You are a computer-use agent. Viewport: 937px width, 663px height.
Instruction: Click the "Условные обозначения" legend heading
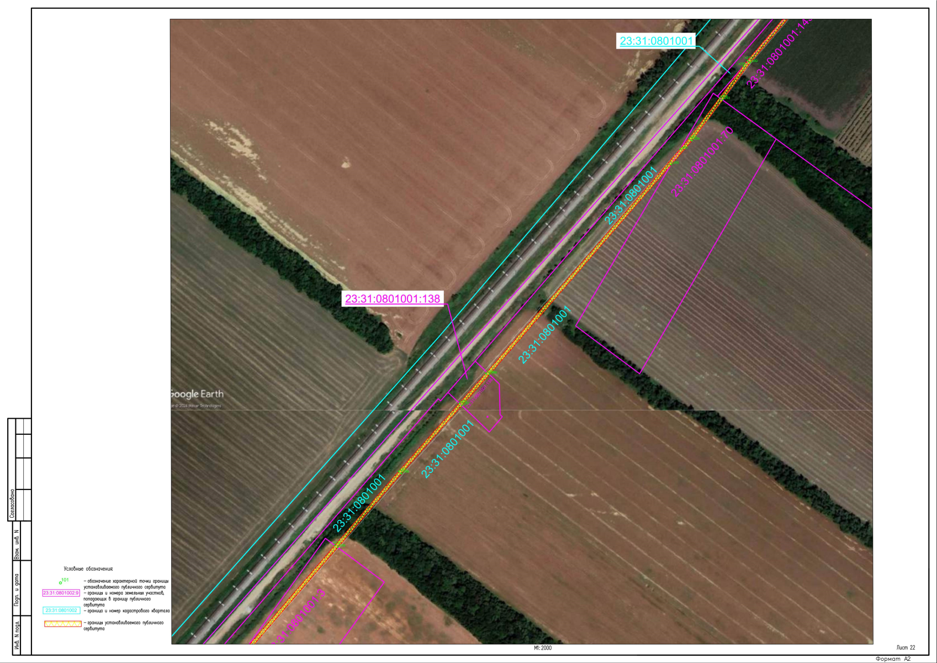click(x=88, y=569)
